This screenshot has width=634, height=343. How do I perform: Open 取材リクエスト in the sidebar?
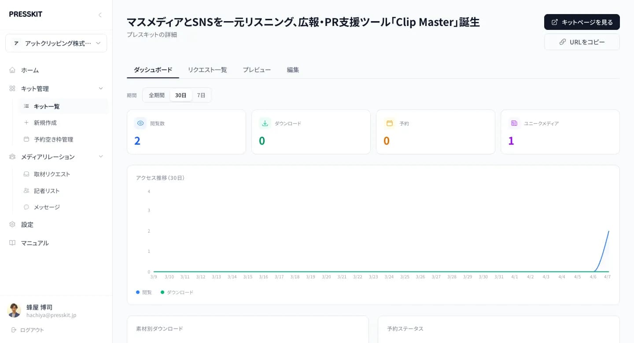[63, 174]
